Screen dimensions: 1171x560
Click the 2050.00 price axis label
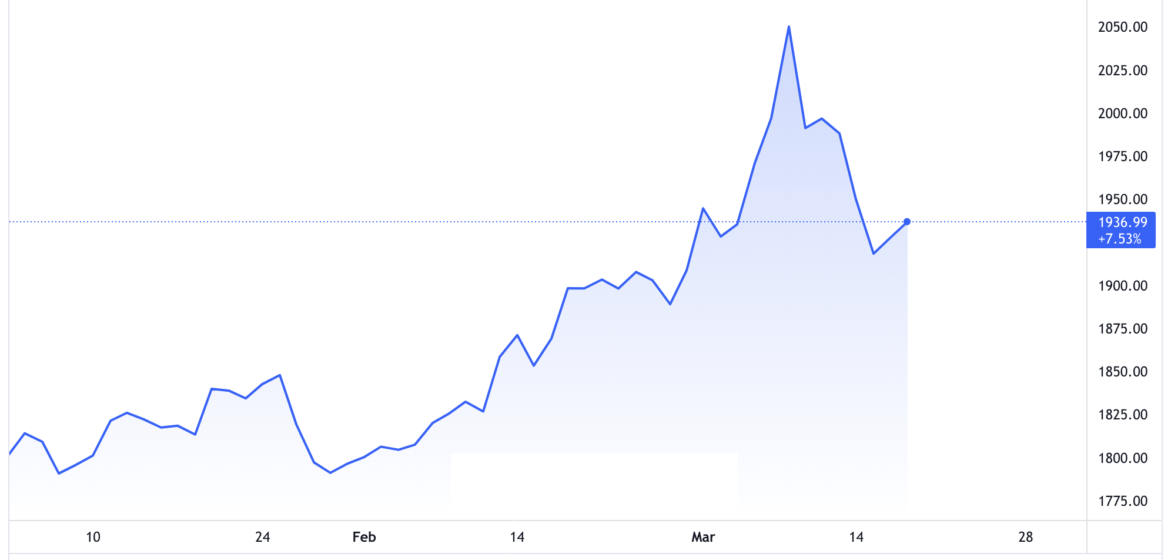click(1122, 27)
